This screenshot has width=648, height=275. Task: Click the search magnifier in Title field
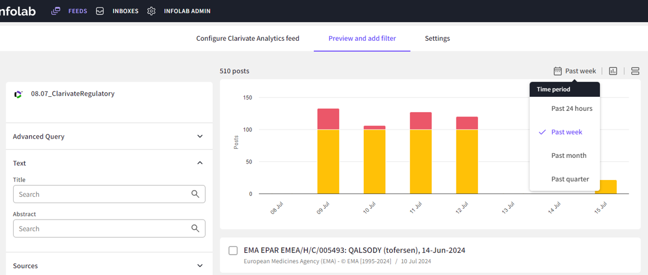coord(195,194)
